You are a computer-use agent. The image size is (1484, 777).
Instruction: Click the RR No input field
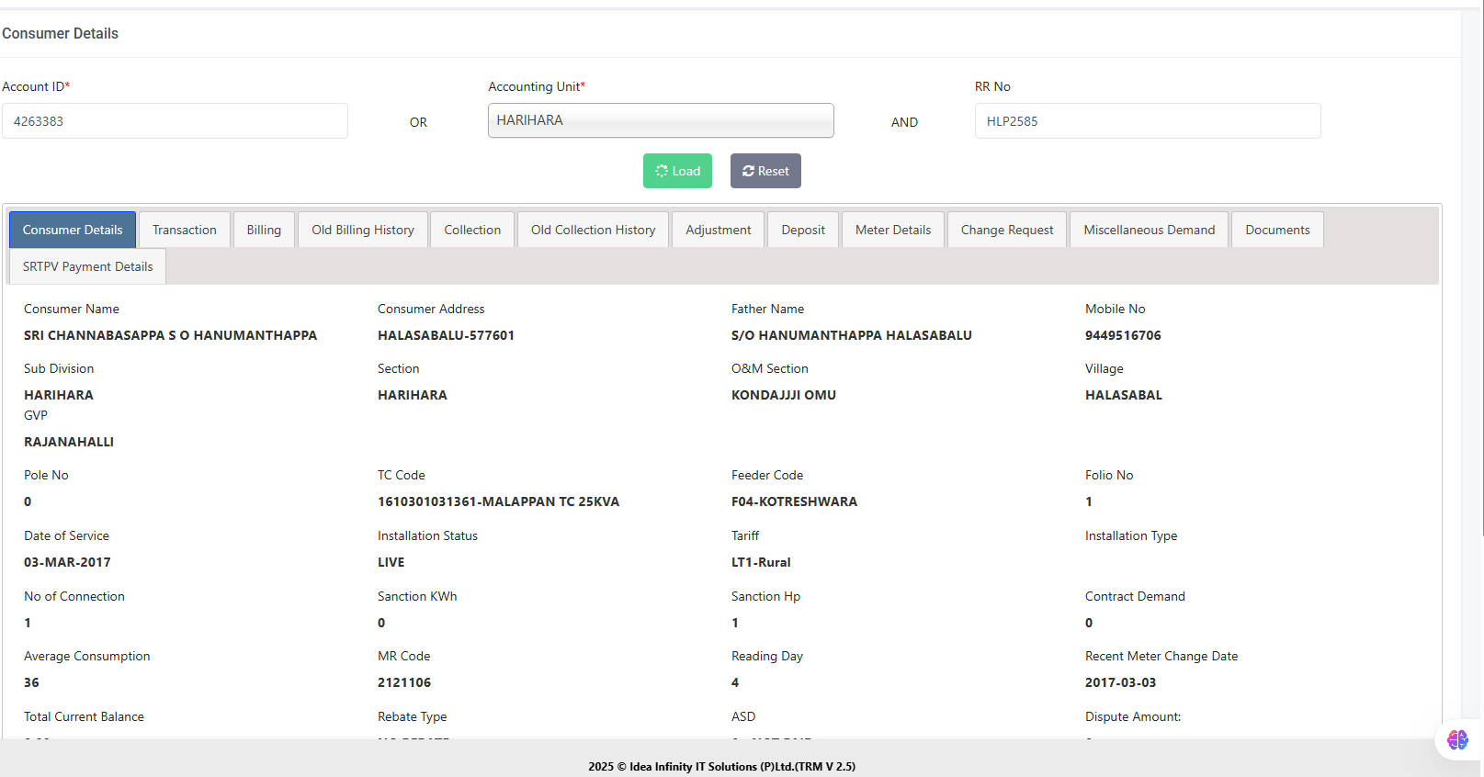(x=1147, y=121)
